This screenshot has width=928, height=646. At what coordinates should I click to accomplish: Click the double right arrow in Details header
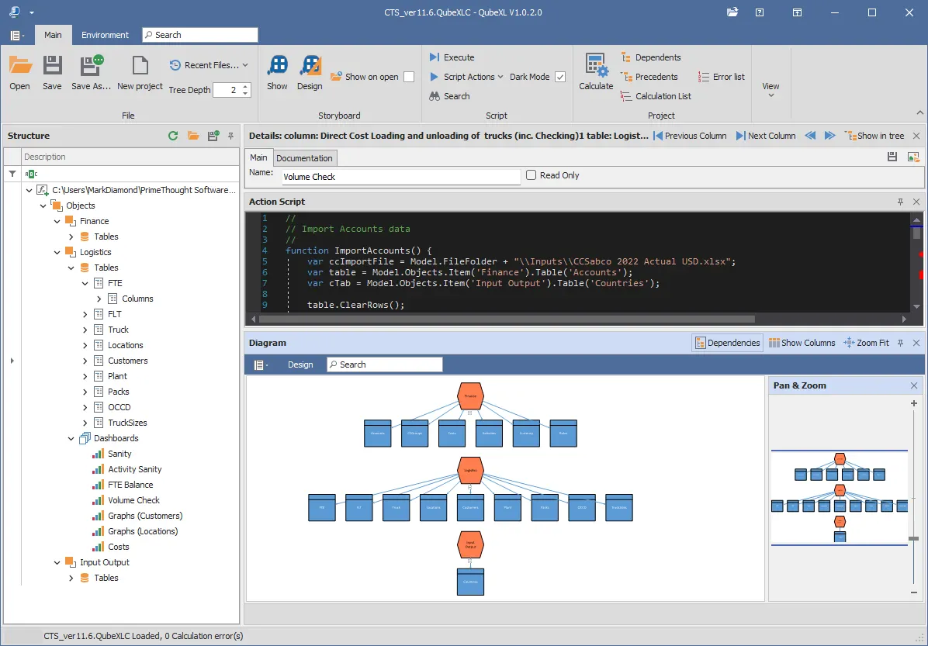829,136
